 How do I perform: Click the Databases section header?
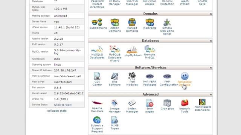tap(151, 40)
